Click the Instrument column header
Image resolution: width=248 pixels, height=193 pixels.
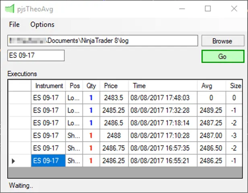48,86
